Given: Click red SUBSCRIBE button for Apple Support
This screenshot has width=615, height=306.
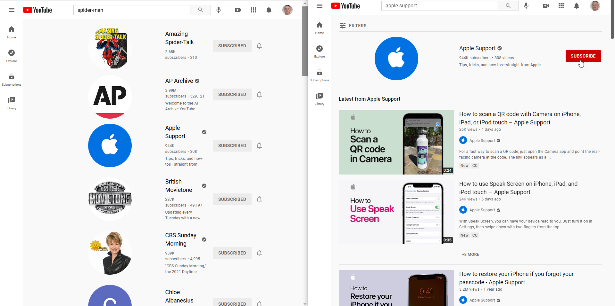Looking at the screenshot, I should pos(583,56).
